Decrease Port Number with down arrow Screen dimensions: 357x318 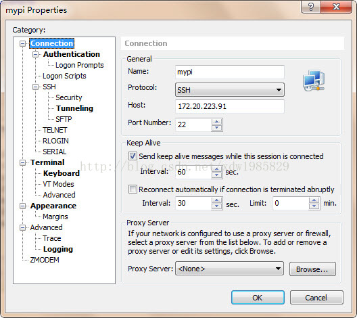point(217,128)
